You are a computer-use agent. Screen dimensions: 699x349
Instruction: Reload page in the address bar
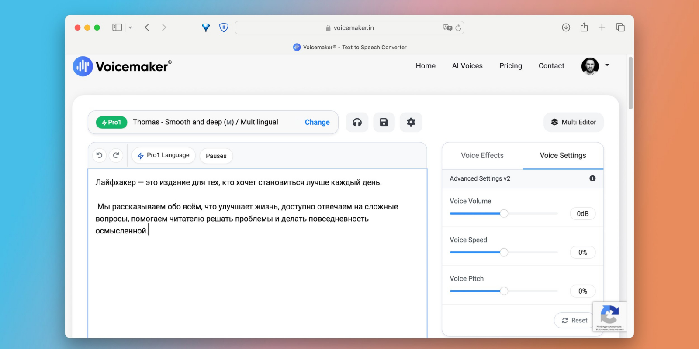tap(458, 28)
